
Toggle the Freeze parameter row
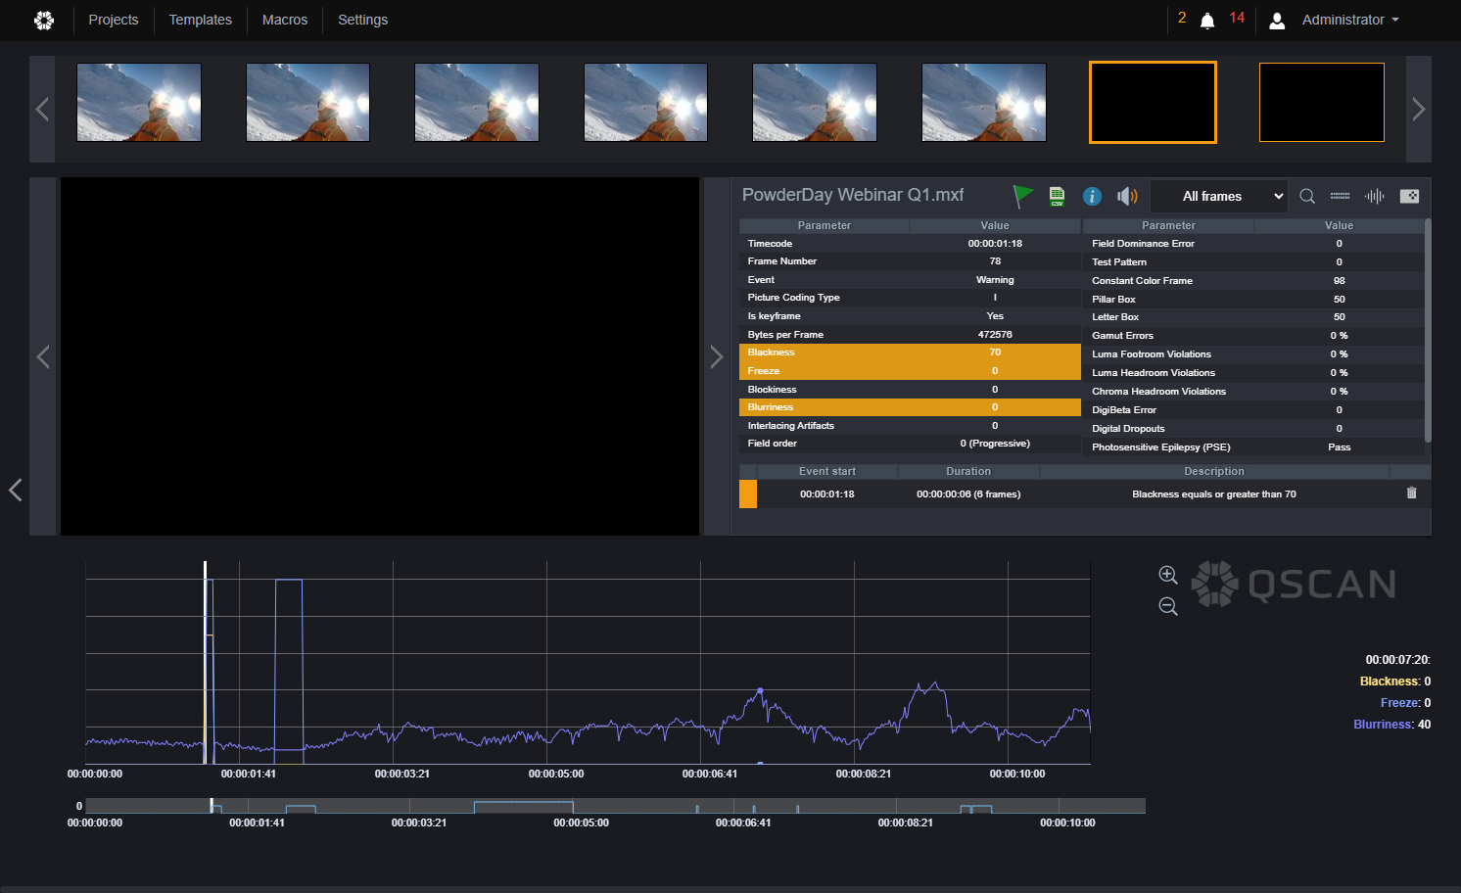(x=910, y=371)
